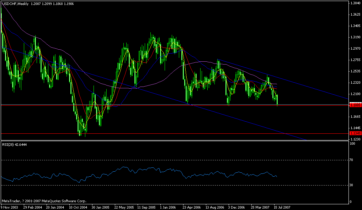This screenshot has height=210, width=362.
Task: Click the 1.1230 price axis label
Action: [x=355, y=140]
